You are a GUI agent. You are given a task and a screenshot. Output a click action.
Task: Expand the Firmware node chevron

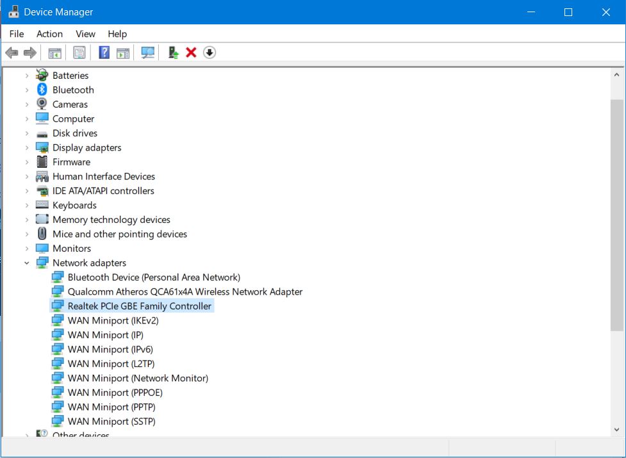click(27, 162)
